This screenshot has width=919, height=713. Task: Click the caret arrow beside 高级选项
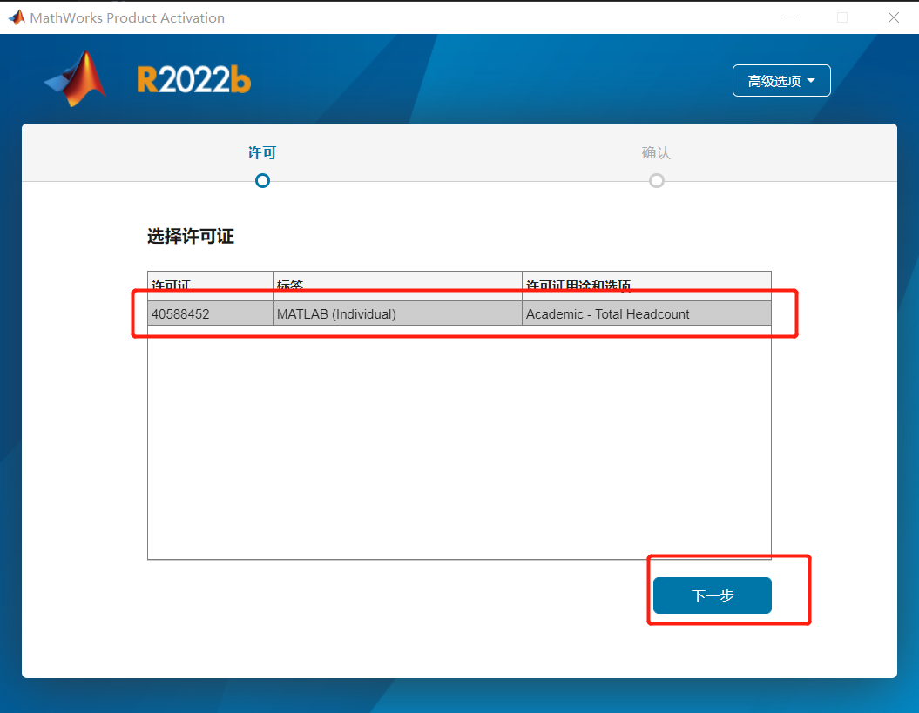point(812,81)
